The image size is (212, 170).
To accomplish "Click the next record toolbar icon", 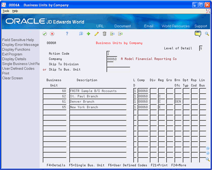I will pyautogui.click(x=120, y=34).
